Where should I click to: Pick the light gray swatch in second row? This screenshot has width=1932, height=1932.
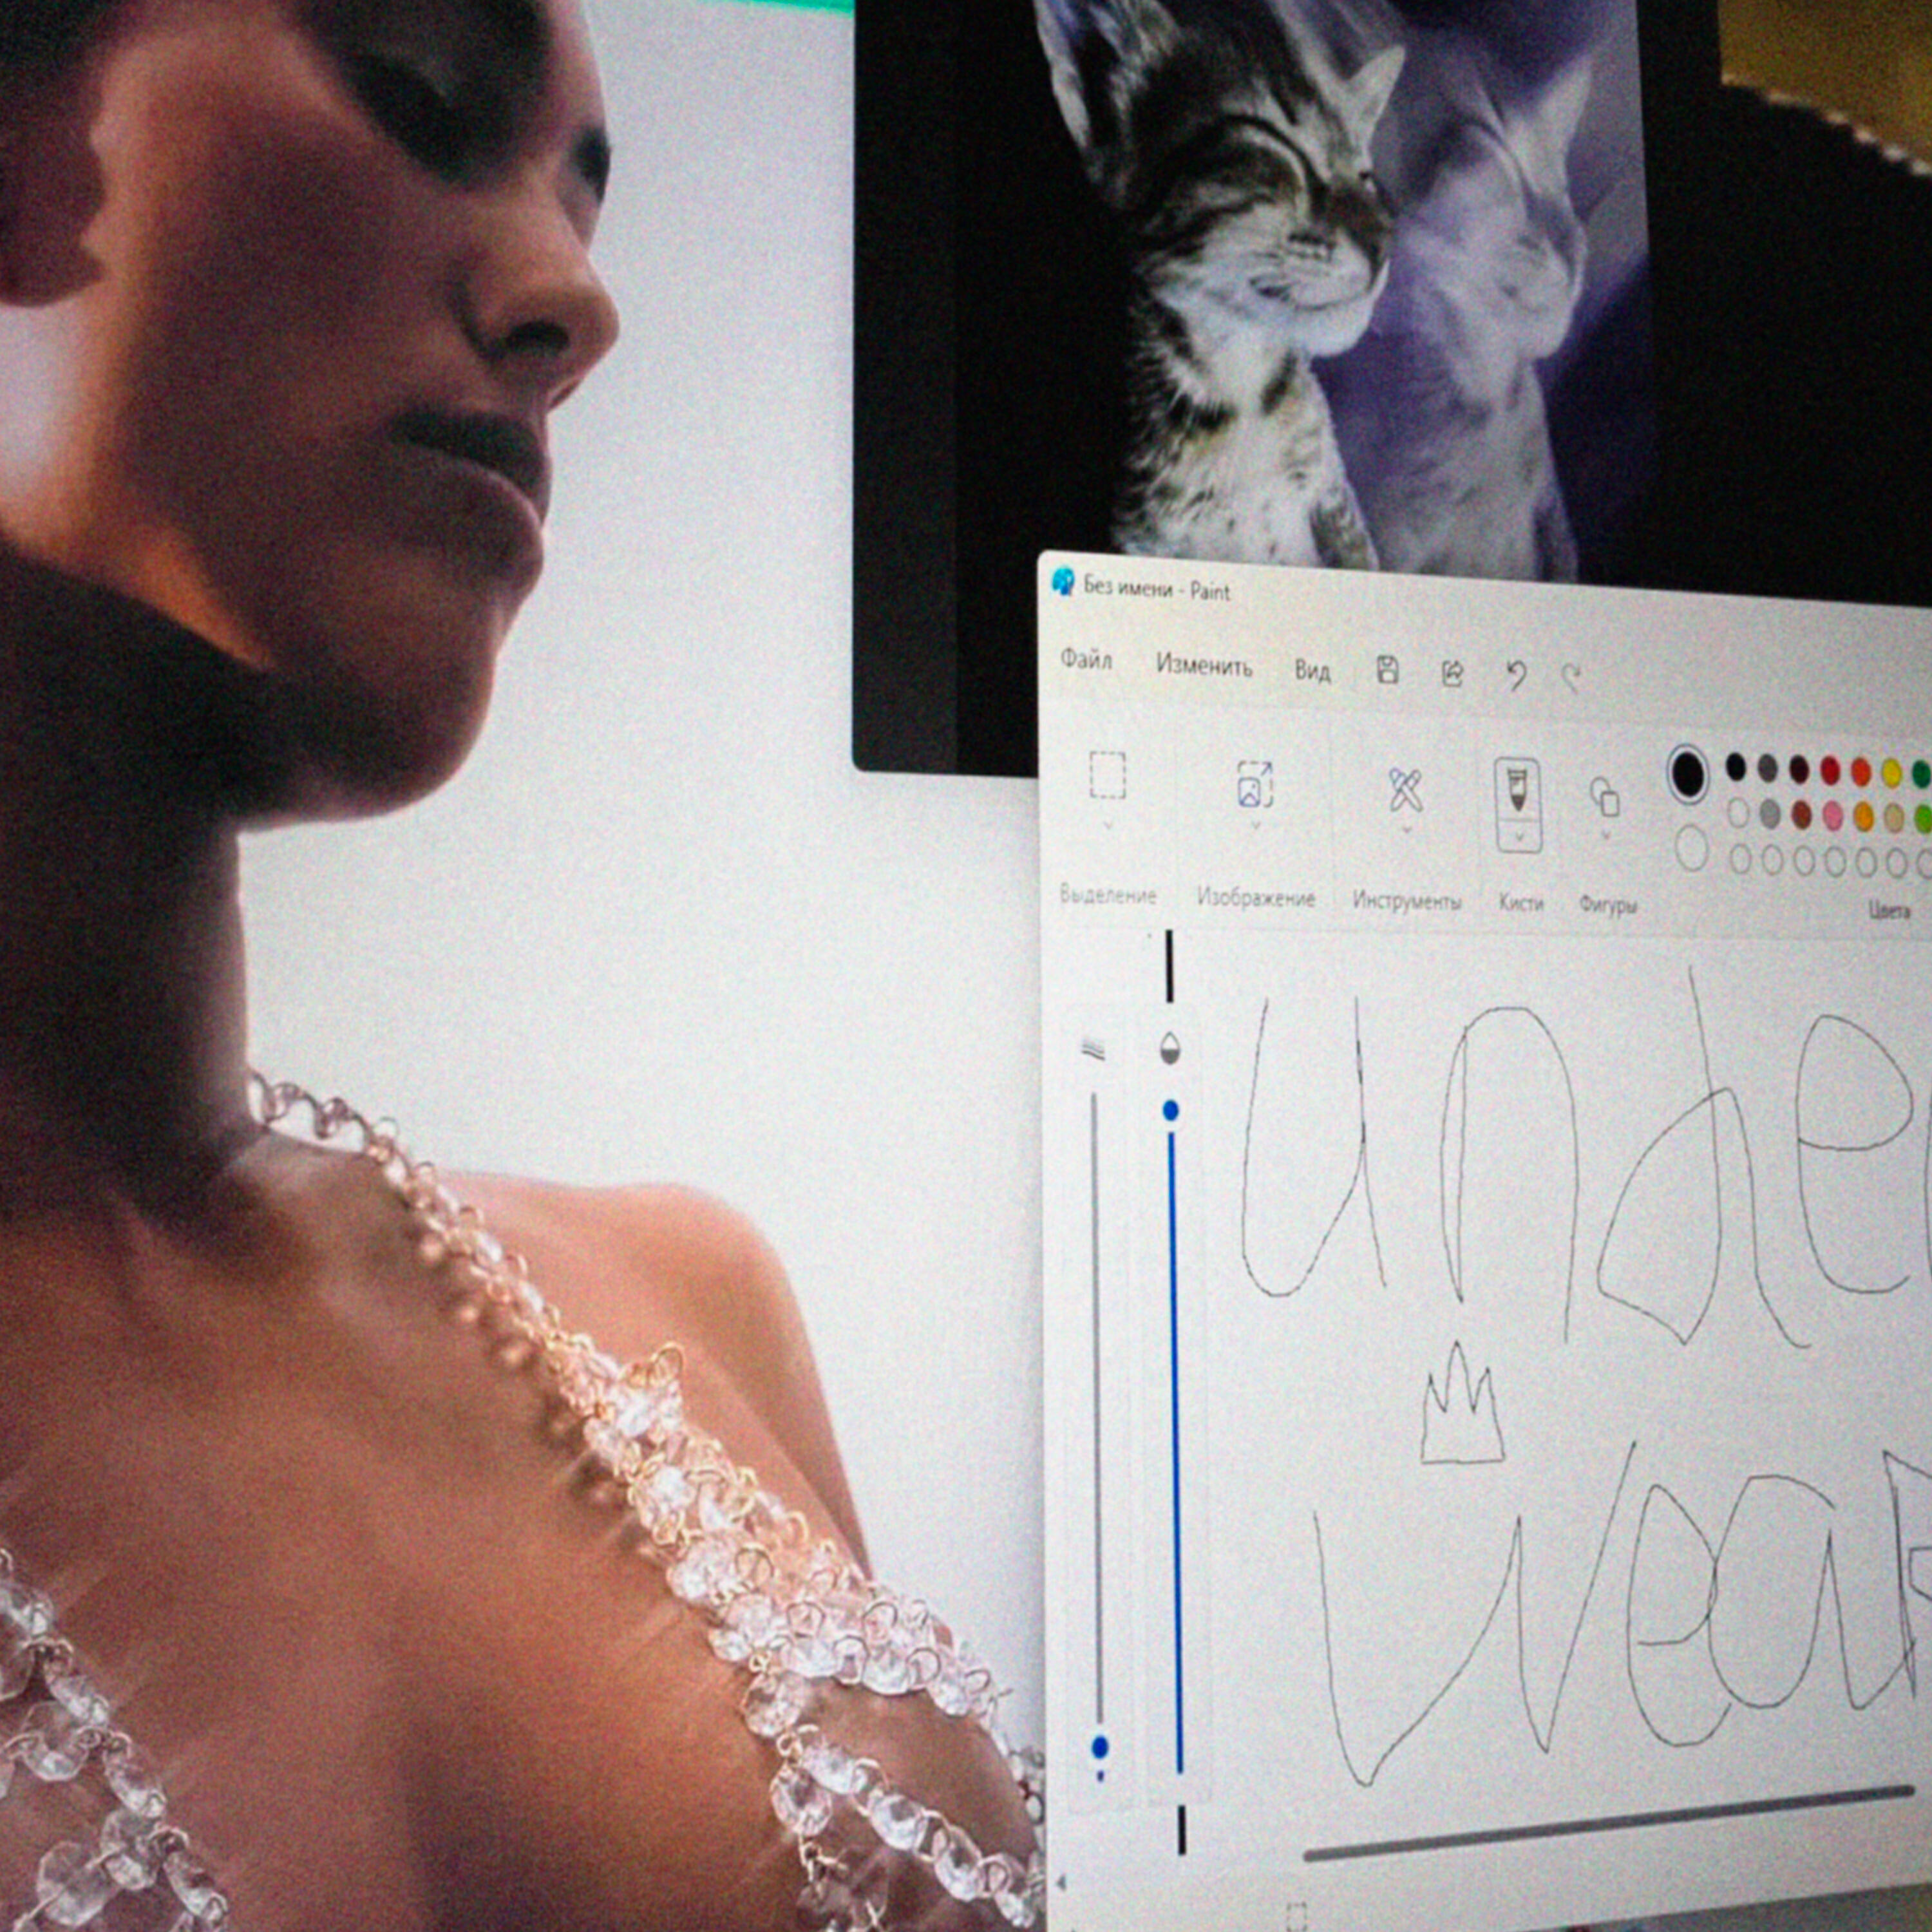click(1770, 813)
